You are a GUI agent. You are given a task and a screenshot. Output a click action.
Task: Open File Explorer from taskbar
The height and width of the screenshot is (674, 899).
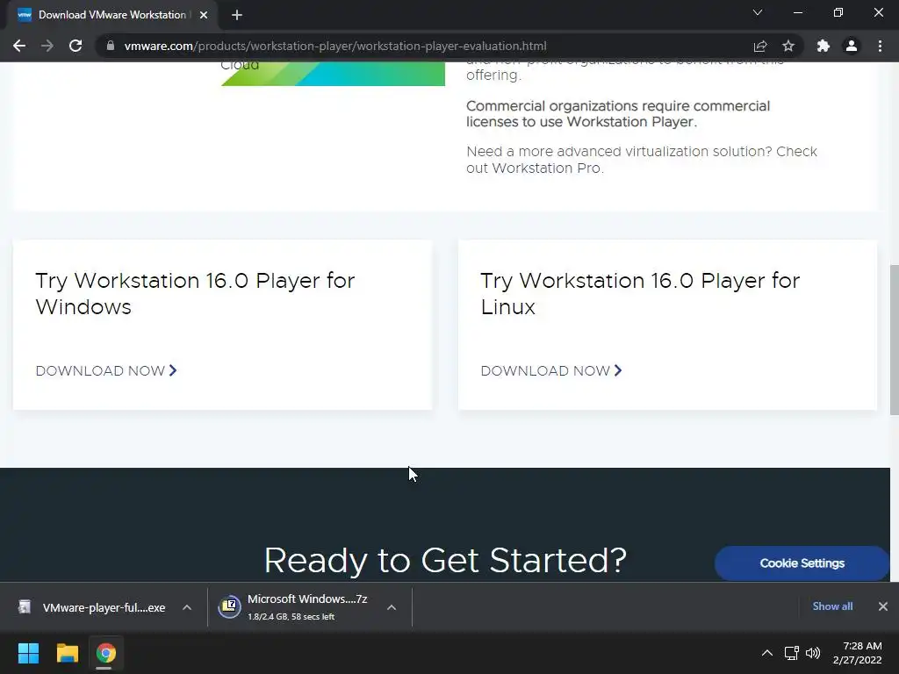[x=67, y=653]
